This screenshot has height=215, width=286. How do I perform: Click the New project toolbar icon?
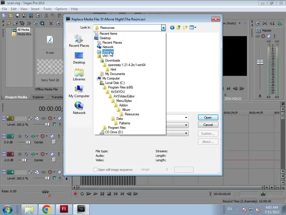[x=4, y=16]
